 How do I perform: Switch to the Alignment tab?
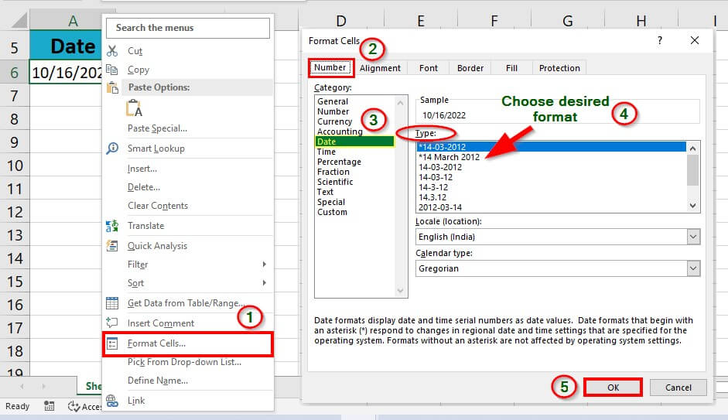380,68
